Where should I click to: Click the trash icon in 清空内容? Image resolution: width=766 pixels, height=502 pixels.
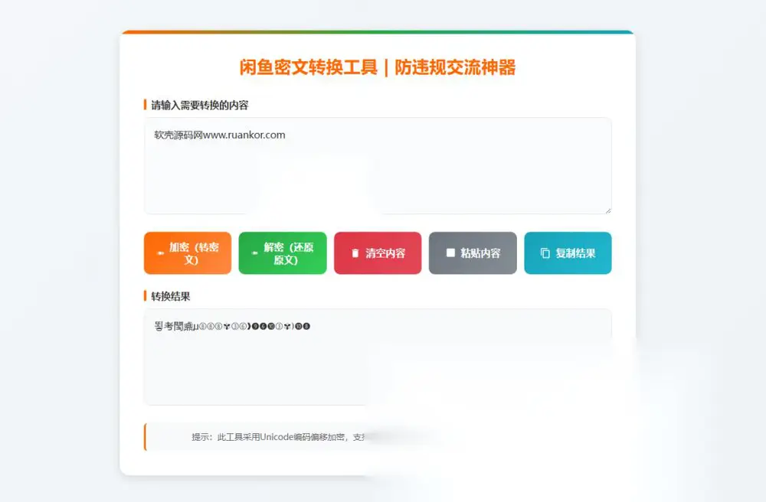355,253
